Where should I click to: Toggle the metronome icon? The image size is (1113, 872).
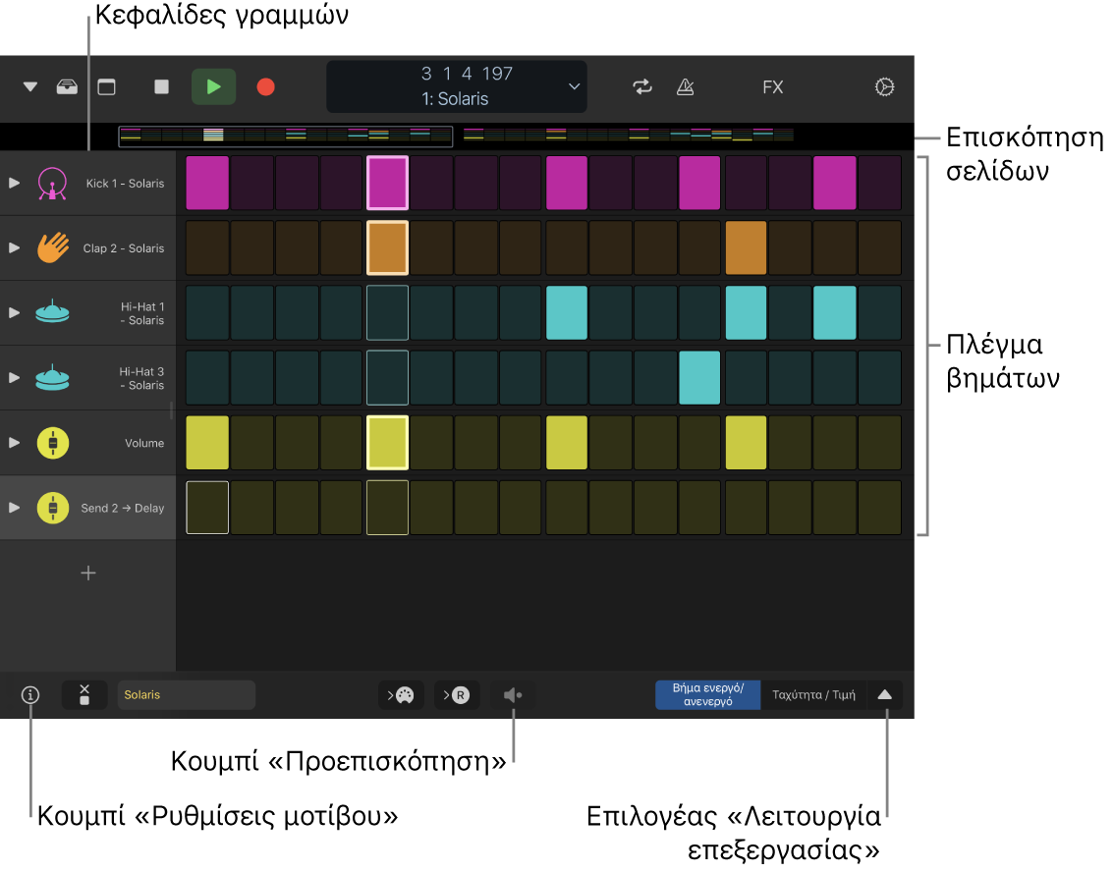pos(685,86)
